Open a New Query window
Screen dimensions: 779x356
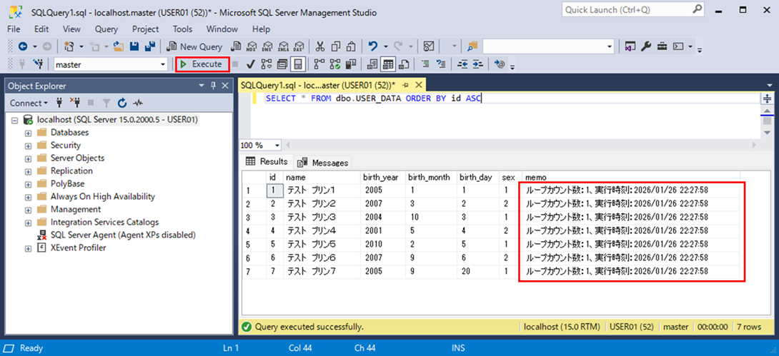(194, 46)
